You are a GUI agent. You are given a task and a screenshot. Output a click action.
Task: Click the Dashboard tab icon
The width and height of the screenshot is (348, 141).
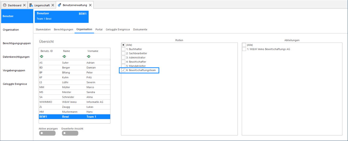pos(5,5)
